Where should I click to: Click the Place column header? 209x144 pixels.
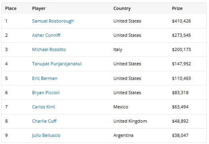(11, 8)
